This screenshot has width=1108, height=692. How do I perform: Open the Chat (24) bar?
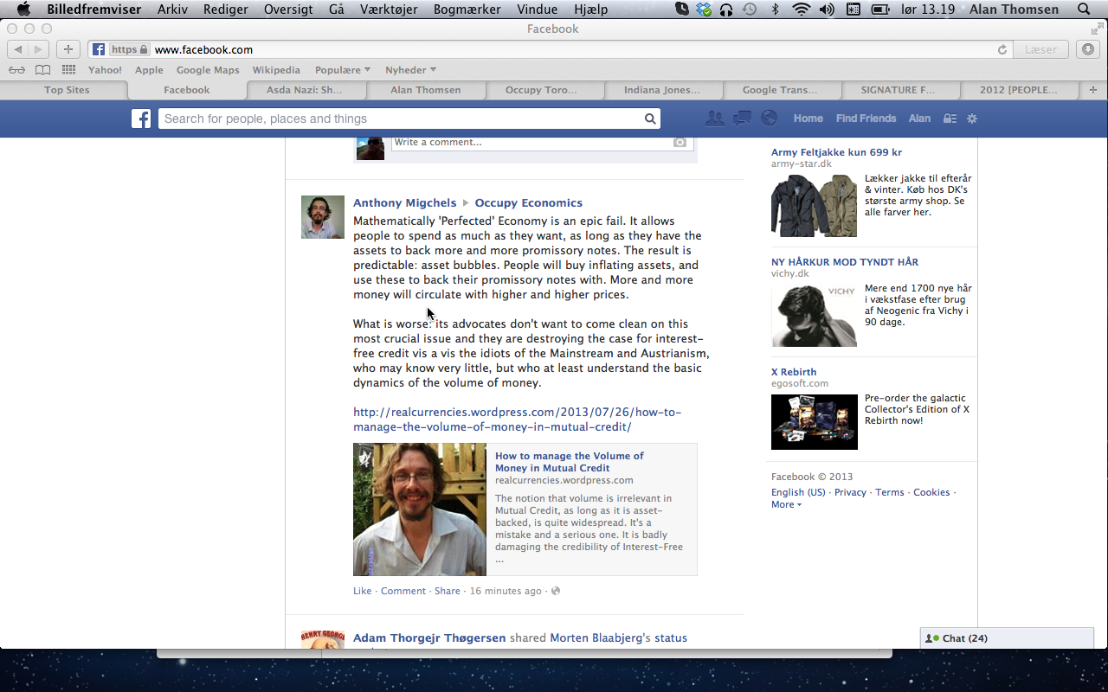1006,638
